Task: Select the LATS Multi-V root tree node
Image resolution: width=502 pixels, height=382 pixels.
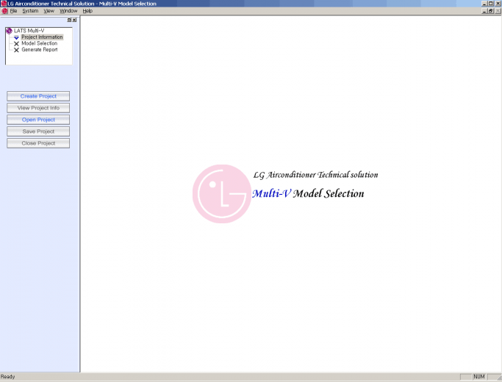Action: pos(29,31)
